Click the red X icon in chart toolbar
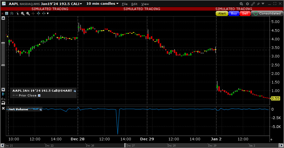284x148 pixels. pos(2,13)
